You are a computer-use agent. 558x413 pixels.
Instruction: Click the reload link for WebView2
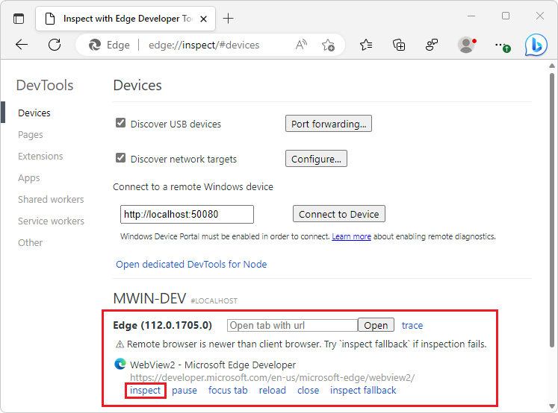coord(272,391)
